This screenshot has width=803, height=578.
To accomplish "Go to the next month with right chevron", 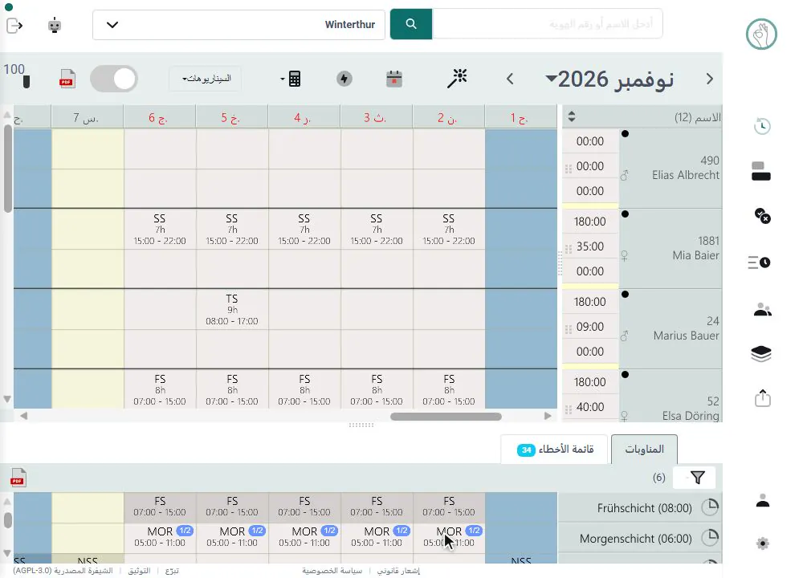I will 709,79.
